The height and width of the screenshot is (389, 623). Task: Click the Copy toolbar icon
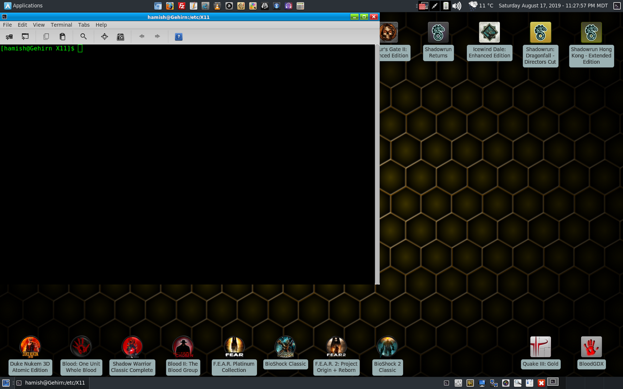[x=46, y=36]
